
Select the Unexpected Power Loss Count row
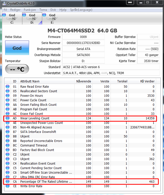tap(80, 123)
